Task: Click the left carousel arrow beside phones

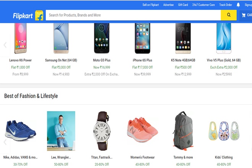Action: 5,45
